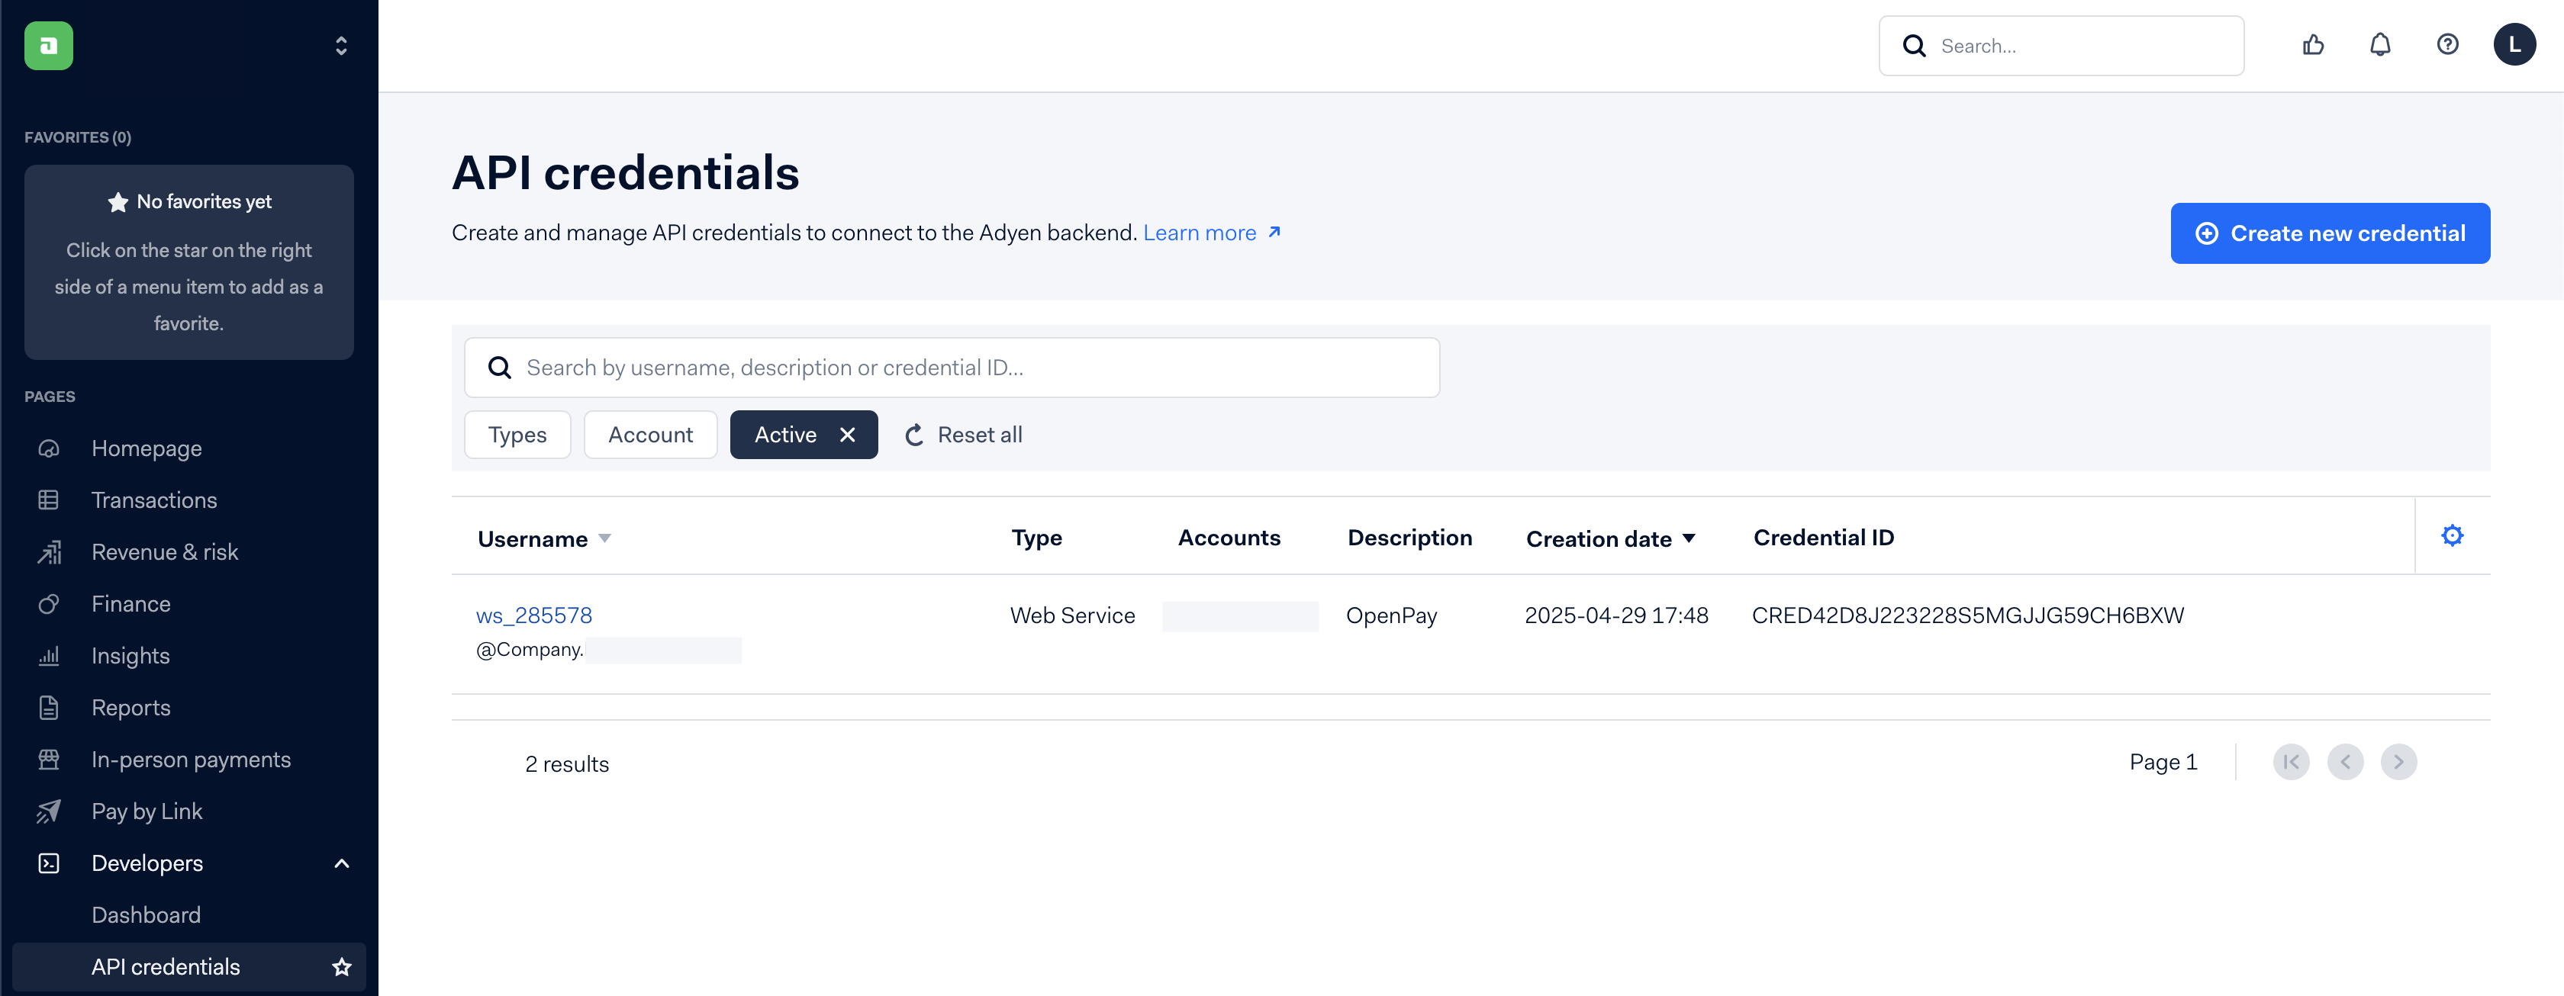Click the Credential ID column header
This screenshot has width=2564, height=996.
coord(1824,538)
